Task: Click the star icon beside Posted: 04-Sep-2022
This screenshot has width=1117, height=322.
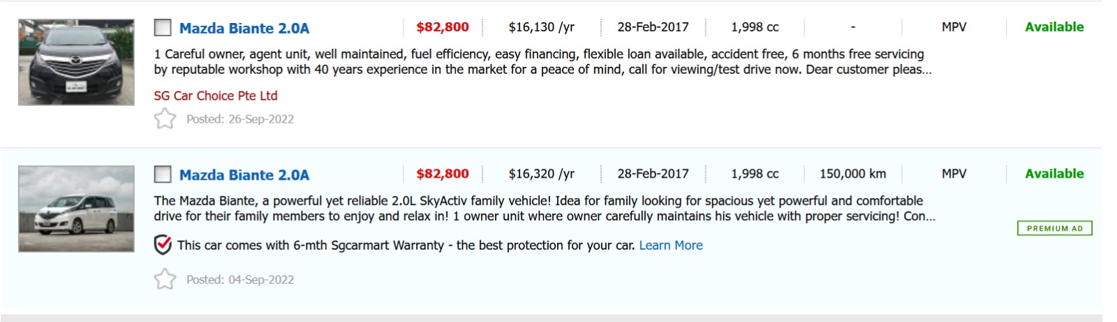Action: (x=165, y=279)
